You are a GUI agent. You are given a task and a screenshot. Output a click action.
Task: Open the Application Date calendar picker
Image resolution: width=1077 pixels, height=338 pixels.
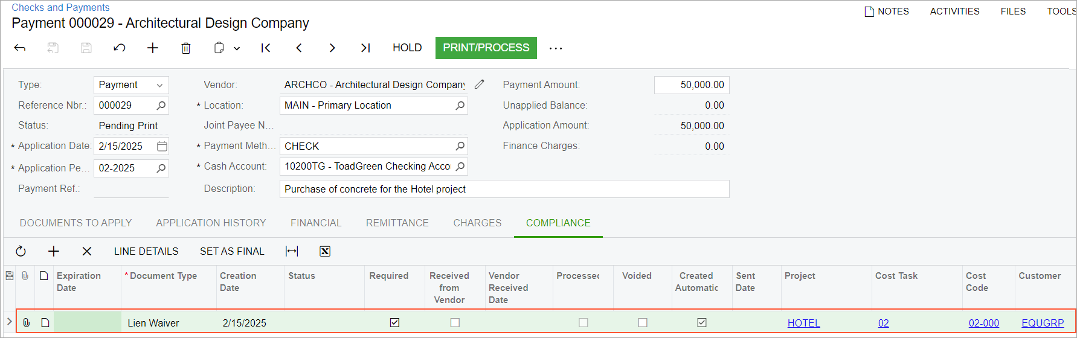click(x=162, y=146)
